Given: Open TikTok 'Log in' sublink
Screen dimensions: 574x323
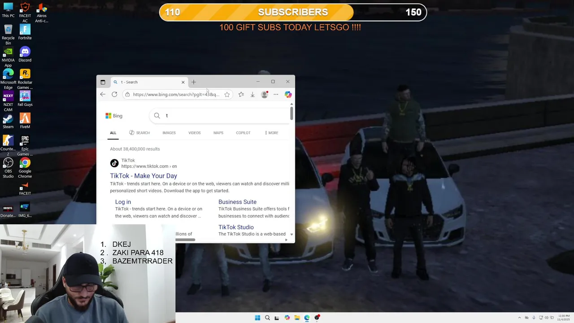Looking at the screenshot, I should [123, 202].
